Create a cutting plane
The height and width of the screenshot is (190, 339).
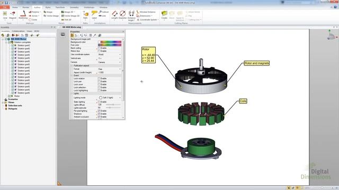(x=164, y=15)
